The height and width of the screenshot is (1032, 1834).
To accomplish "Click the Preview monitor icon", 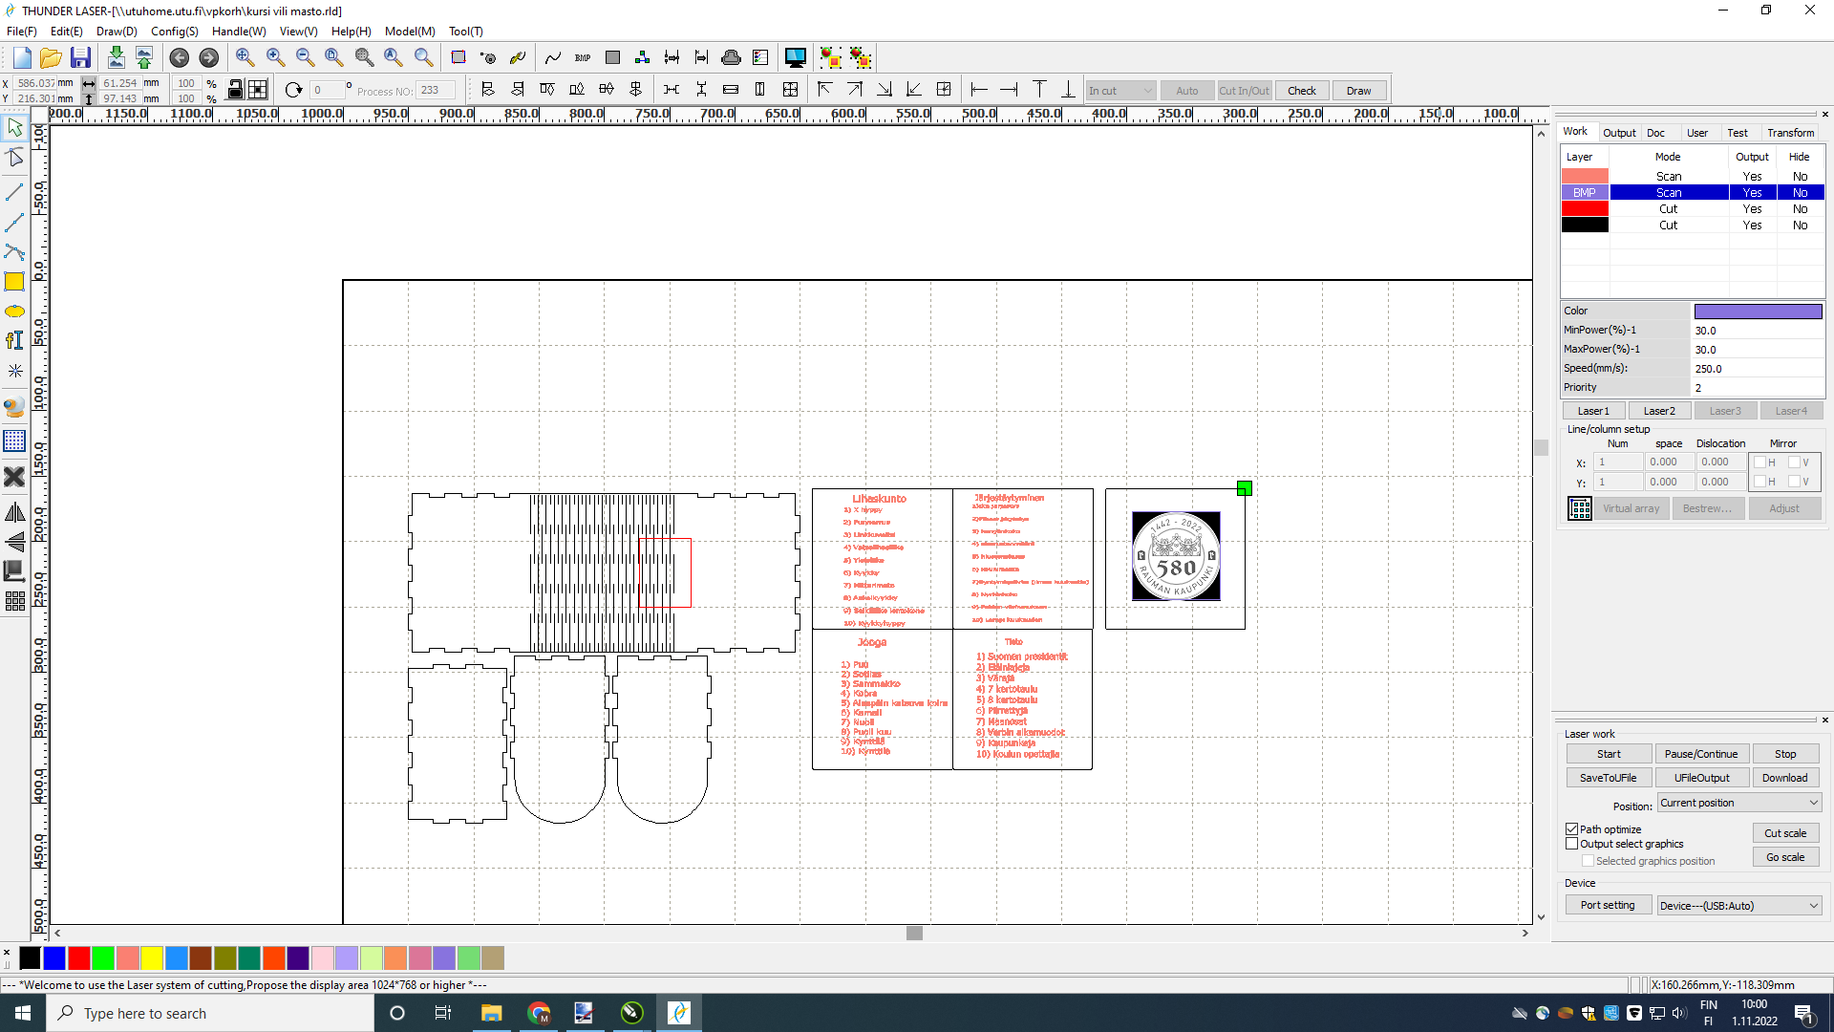I will pos(795,58).
